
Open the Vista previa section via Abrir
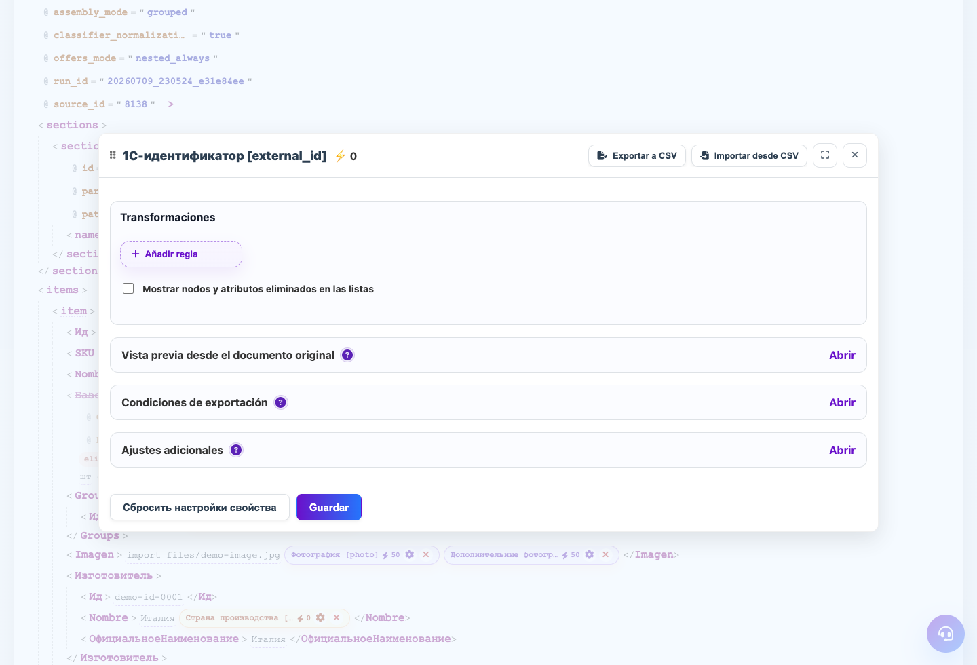click(842, 355)
